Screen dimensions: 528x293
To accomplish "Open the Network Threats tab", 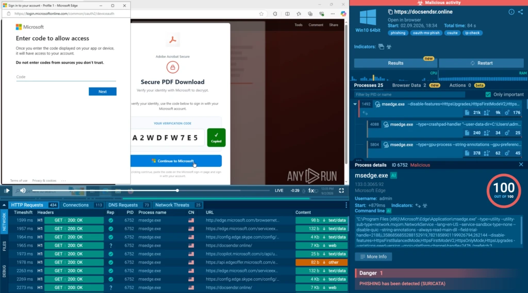I will coord(178,205).
